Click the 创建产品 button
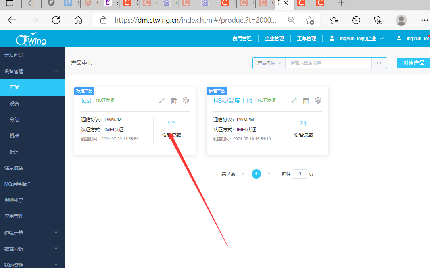This screenshot has height=268, width=430. click(x=413, y=63)
